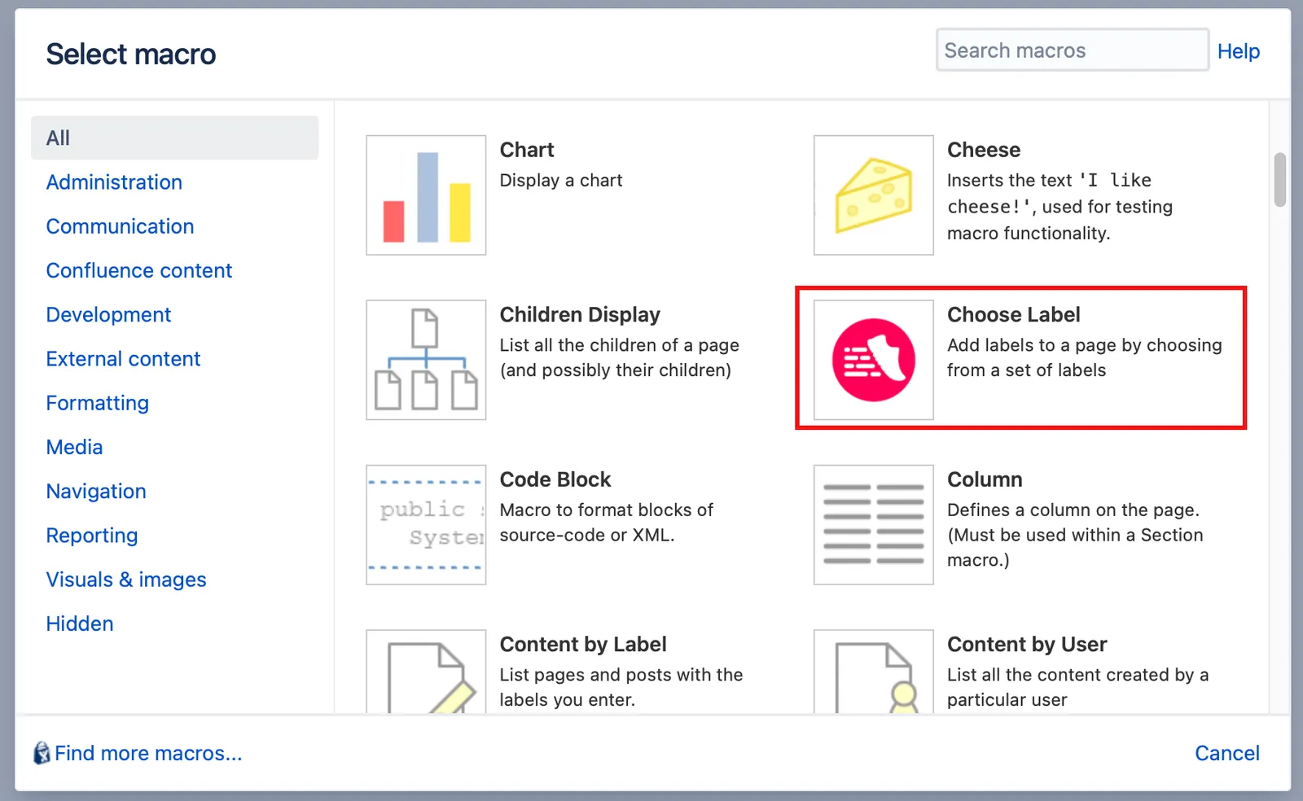Follow the Find more macros link
The height and width of the screenshot is (801, 1303).
(148, 753)
